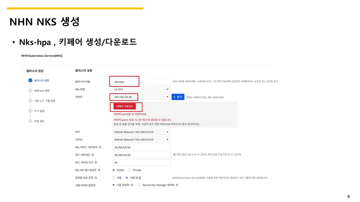Go to the 클러스터 설정 step
Viewport: 360px width, 202px height.
[x=42, y=81]
